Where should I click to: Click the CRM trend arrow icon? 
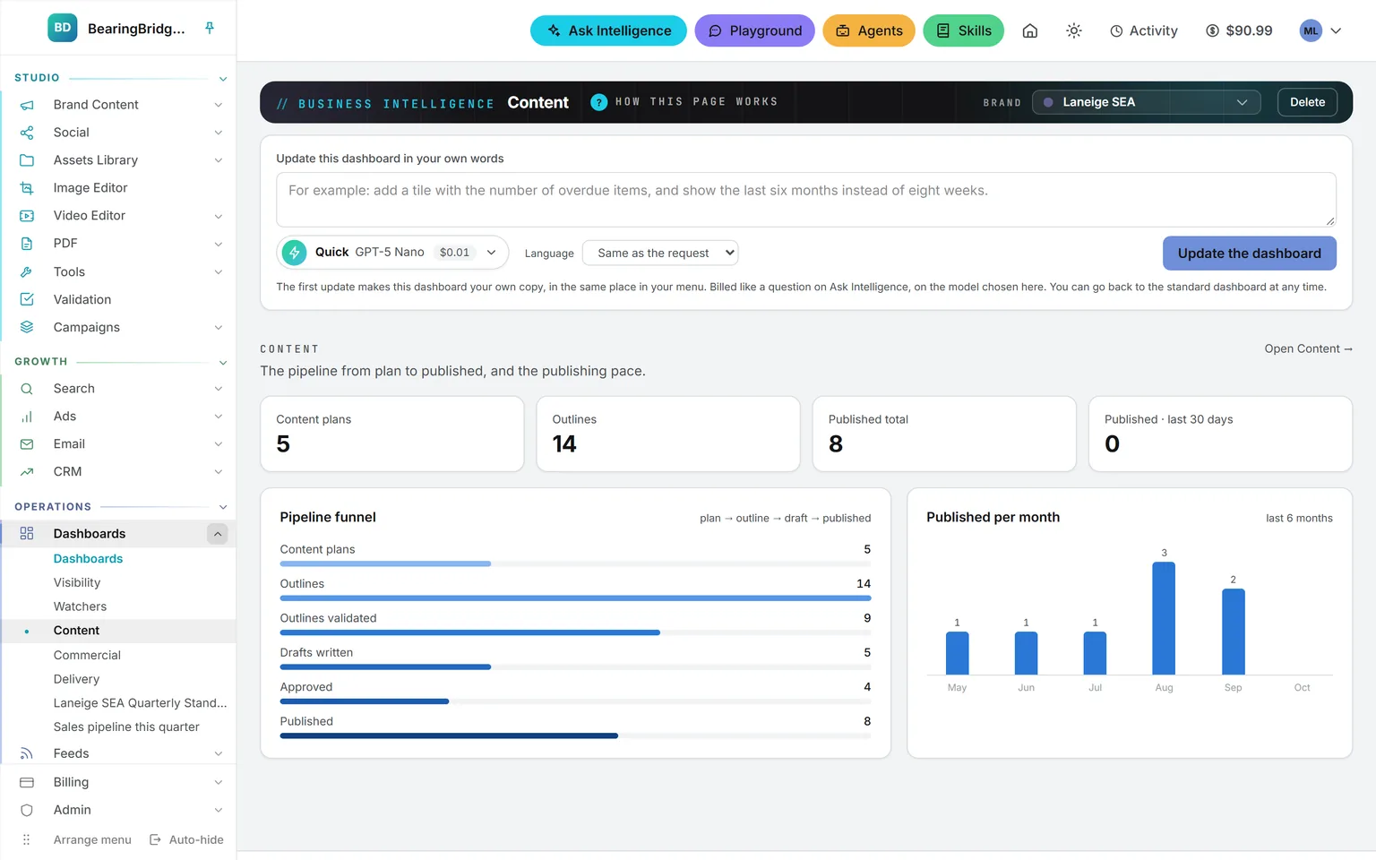click(x=27, y=472)
